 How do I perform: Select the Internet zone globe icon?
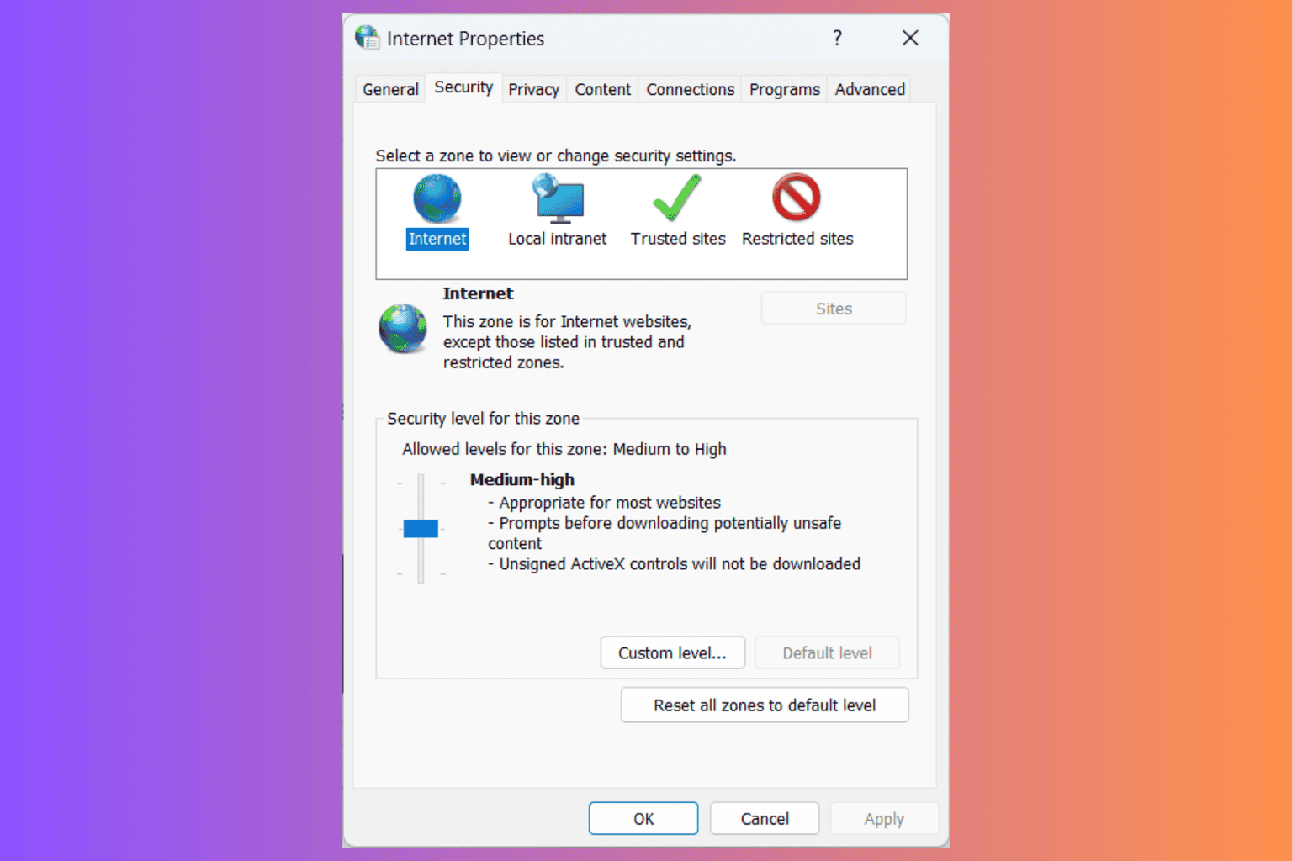(x=437, y=198)
